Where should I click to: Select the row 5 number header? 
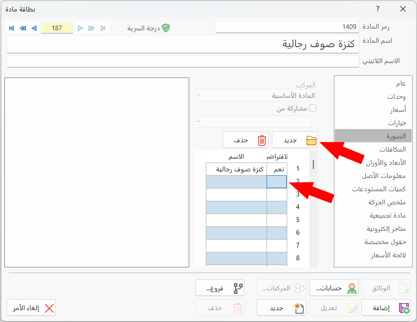tap(298, 220)
